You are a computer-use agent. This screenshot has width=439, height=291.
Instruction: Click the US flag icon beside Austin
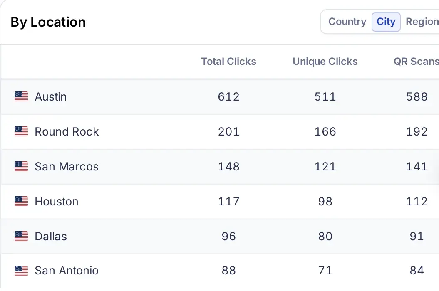(21, 96)
